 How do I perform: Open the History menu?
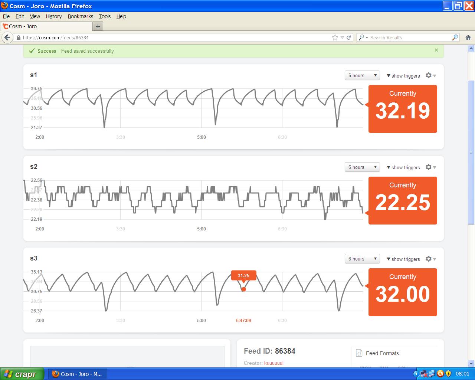[x=54, y=16]
